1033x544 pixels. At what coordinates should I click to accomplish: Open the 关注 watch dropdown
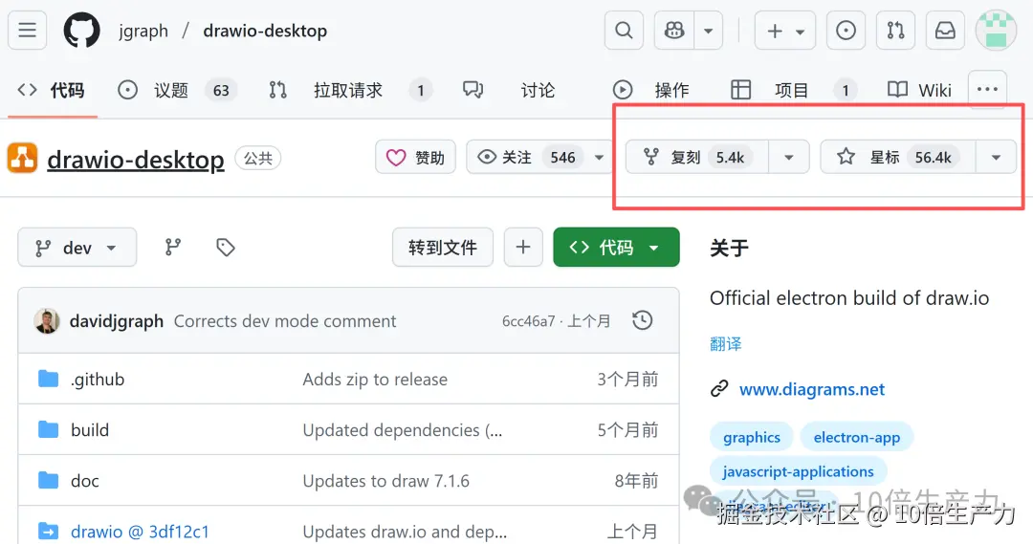(x=539, y=158)
